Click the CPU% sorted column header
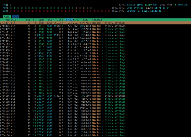 point(69,20)
